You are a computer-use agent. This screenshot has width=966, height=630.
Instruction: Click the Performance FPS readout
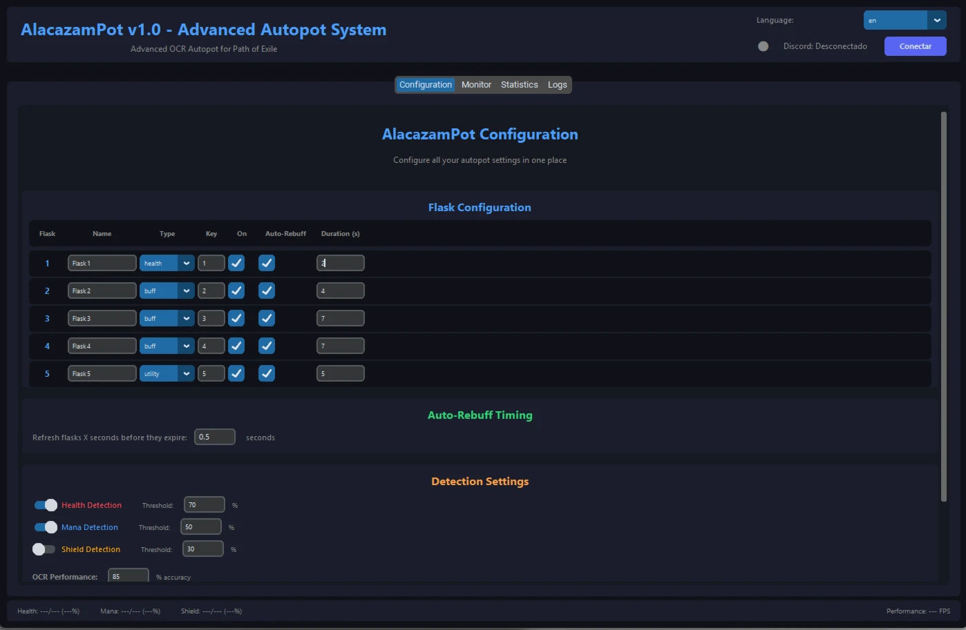(918, 611)
